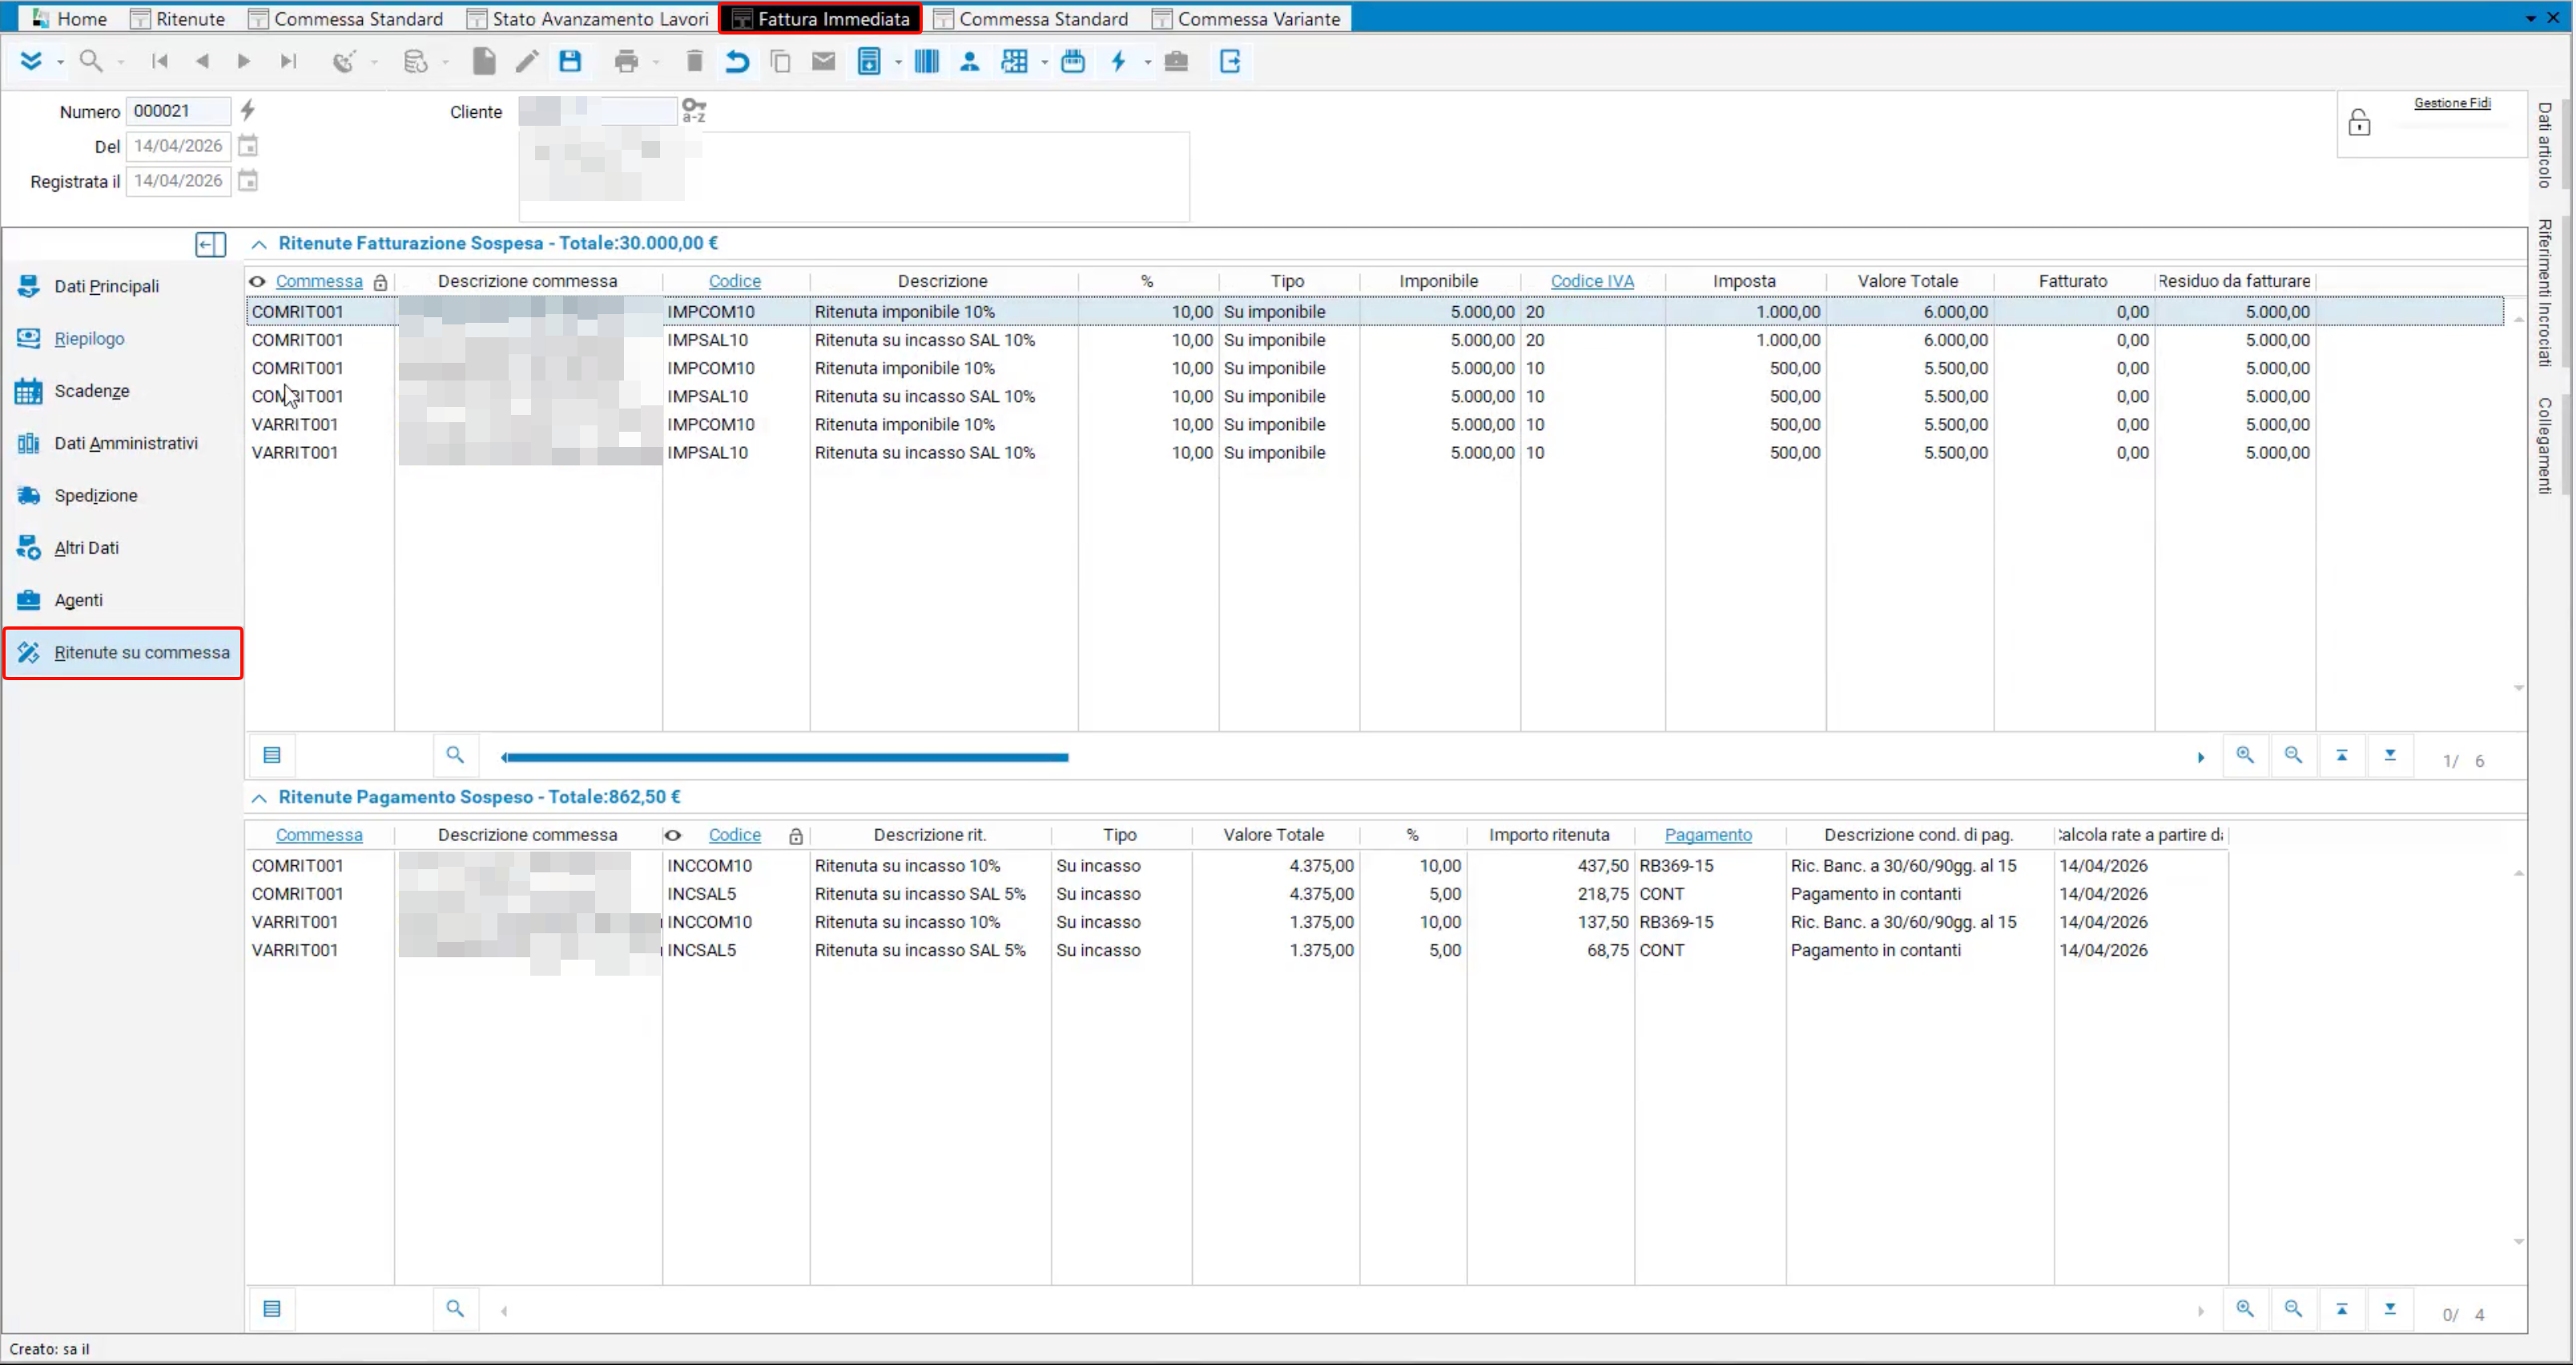Open dropdown arrow next to database icon

pos(445,63)
